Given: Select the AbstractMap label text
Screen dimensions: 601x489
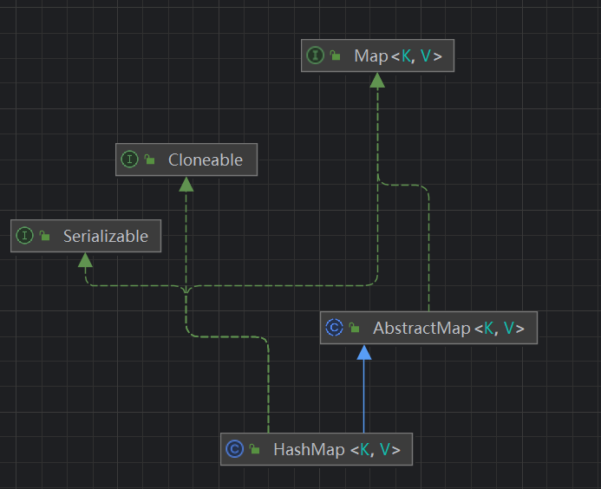Looking at the screenshot, I should 421,328.
